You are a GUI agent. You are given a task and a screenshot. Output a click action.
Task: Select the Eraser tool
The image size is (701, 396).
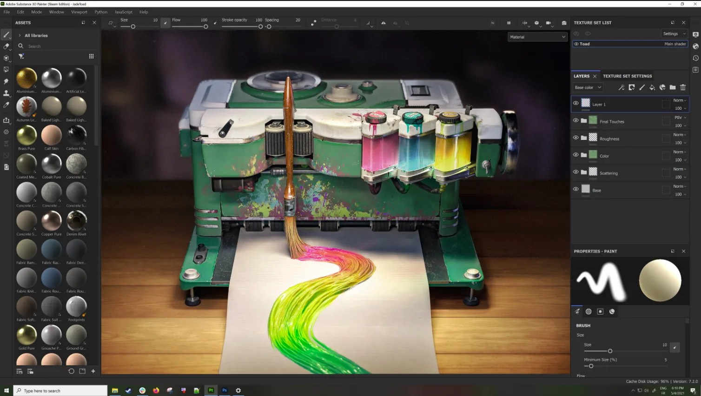[6, 46]
